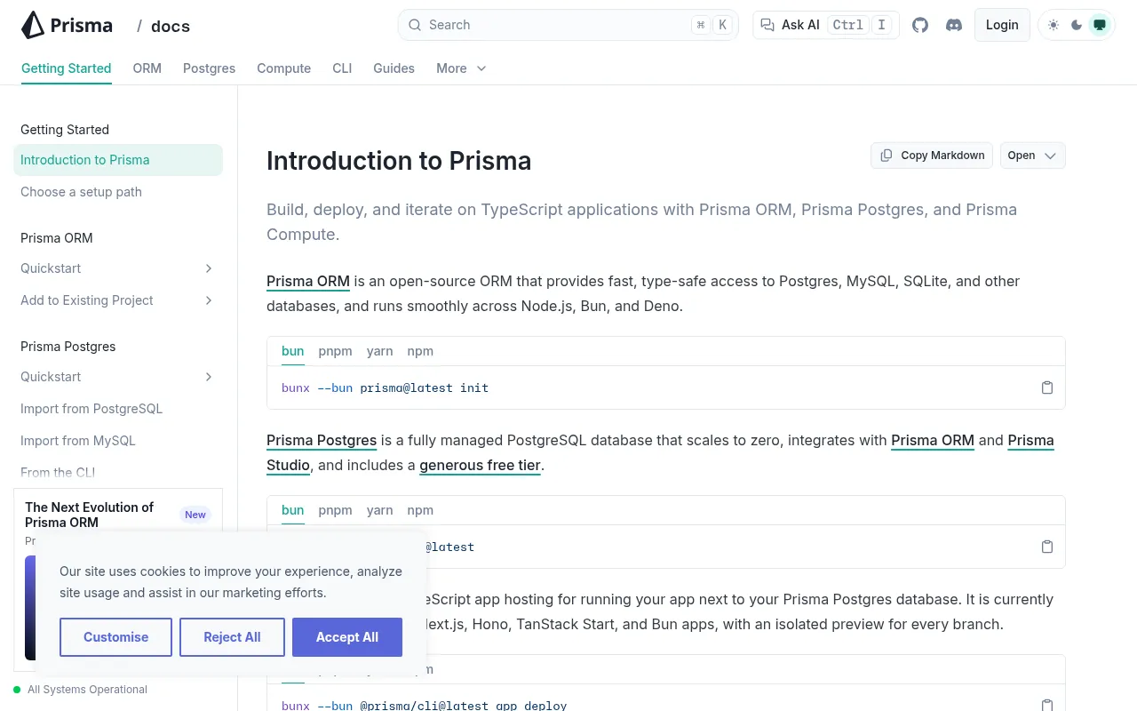1137x711 pixels.
Task: Open the Compute tab
Action: point(284,68)
